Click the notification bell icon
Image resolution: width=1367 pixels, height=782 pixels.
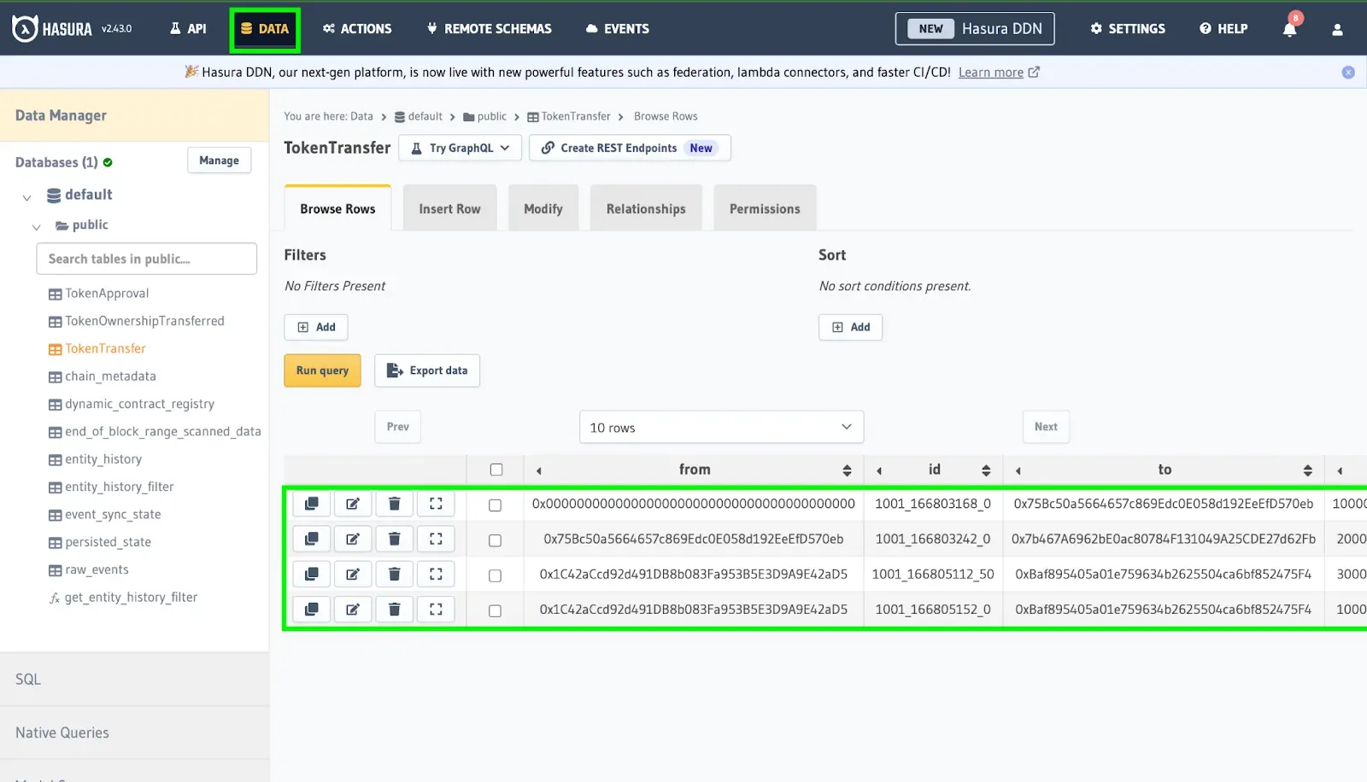(1289, 29)
